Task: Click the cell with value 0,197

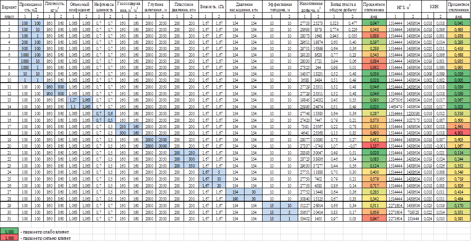Action: (x=374, y=43)
